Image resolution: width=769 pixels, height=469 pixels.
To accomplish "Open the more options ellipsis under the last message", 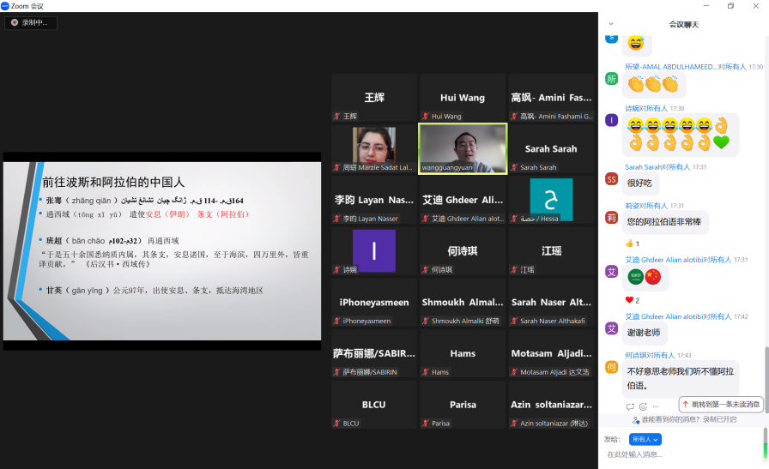I will pyautogui.click(x=656, y=406).
